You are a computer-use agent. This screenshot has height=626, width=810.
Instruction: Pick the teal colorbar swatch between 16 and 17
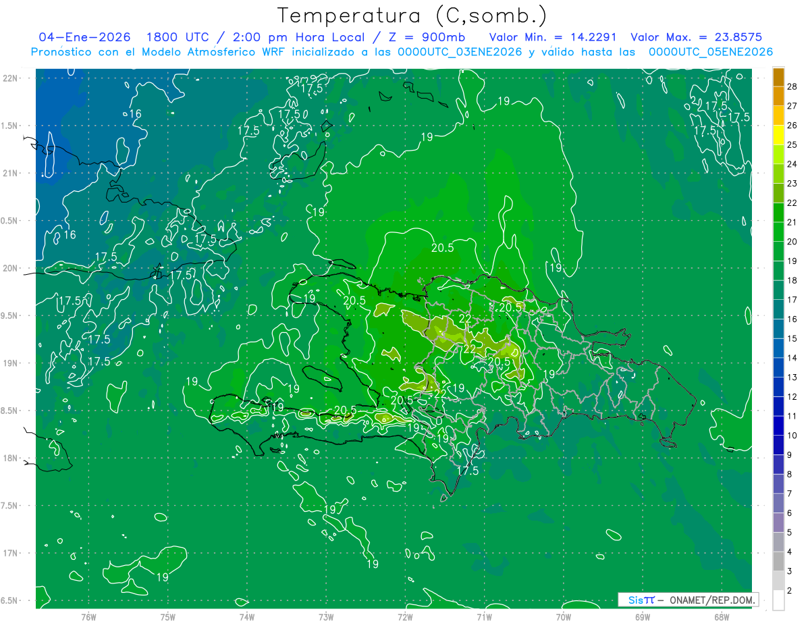778,310
